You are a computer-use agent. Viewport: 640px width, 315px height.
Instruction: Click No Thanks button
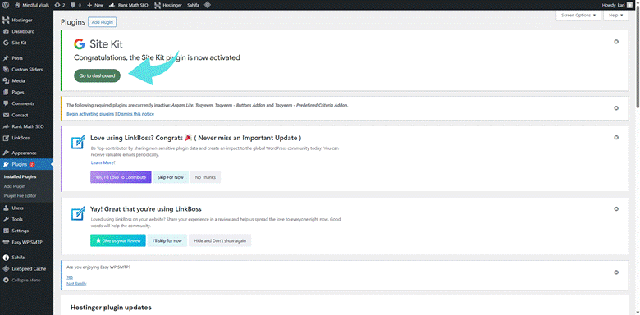[x=205, y=177]
